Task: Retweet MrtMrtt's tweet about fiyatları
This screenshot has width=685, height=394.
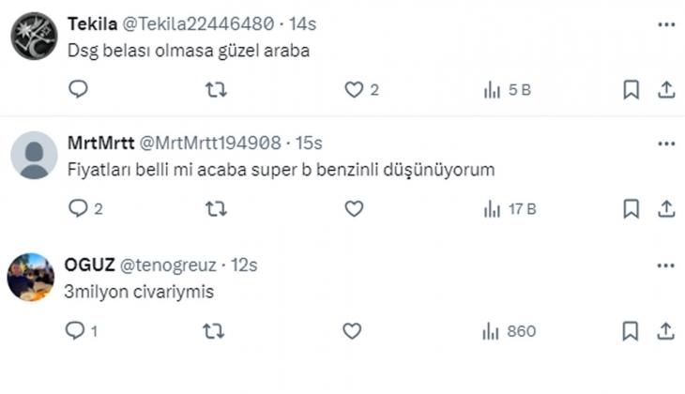Action: 215,210
